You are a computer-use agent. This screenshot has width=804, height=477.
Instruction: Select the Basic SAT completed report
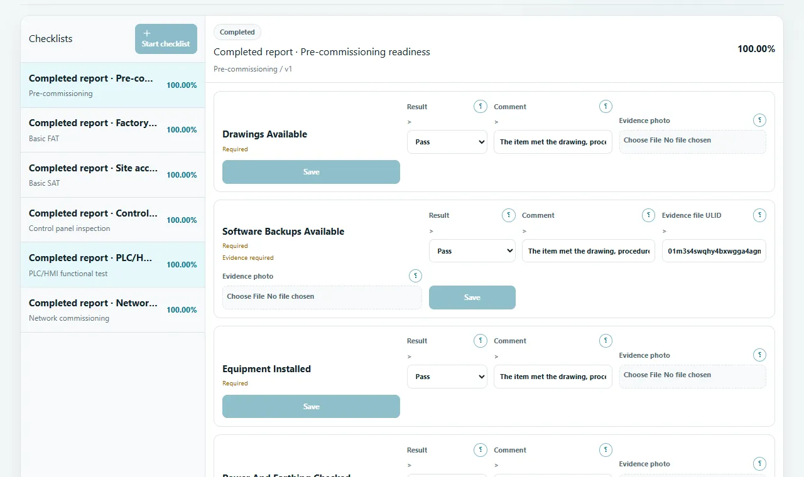coord(113,175)
